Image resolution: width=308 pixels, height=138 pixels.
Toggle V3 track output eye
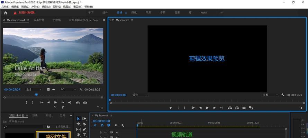pyautogui.click(x=117, y=132)
